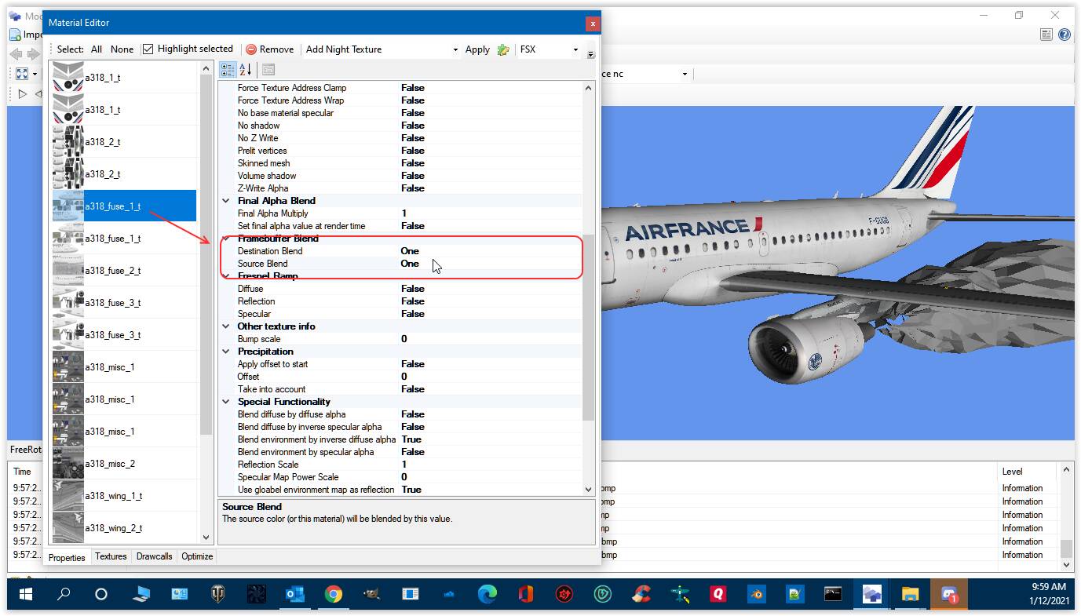Image resolution: width=1081 pixels, height=616 pixels.
Task: Click the zoom extents icon in main toolbar
Action: tap(22, 74)
